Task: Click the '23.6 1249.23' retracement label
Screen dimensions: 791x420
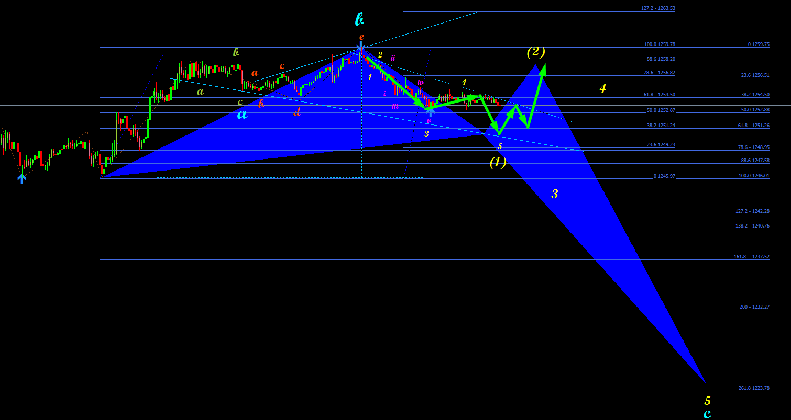Action: (x=661, y=145)
